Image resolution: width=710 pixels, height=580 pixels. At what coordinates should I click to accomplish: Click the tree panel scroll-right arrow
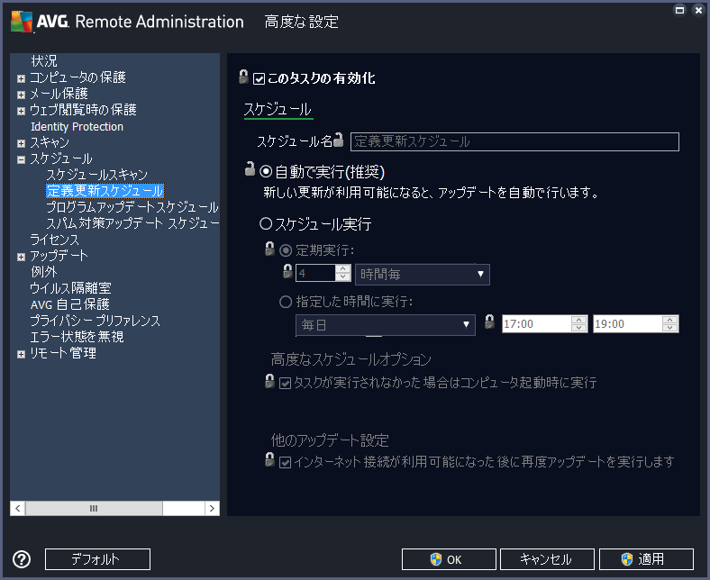coord(212,508)
